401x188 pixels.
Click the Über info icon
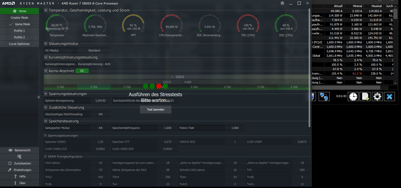tap(15, 183)
